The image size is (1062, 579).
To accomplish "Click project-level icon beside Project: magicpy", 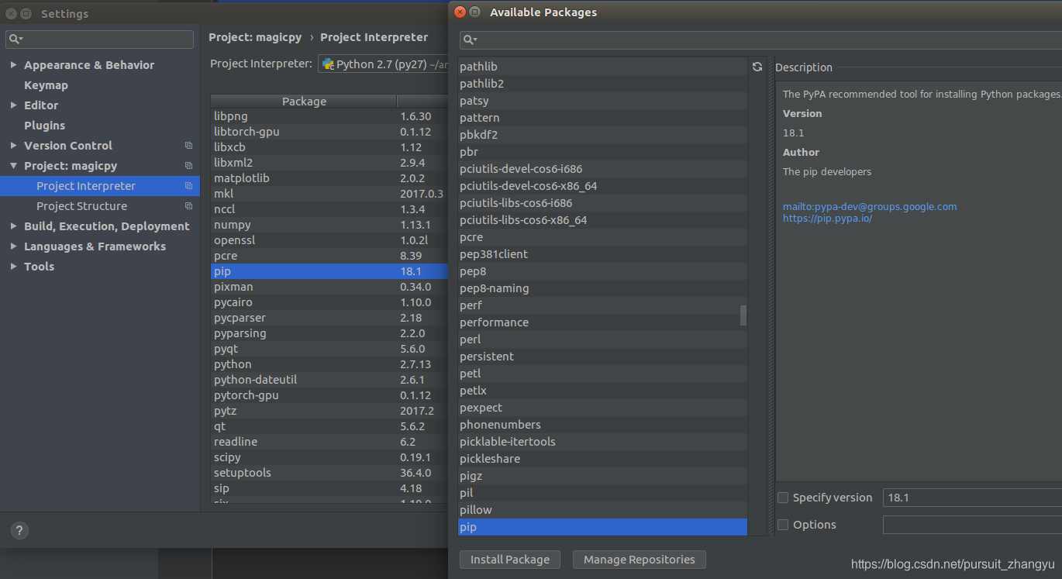I will [188, 166].
